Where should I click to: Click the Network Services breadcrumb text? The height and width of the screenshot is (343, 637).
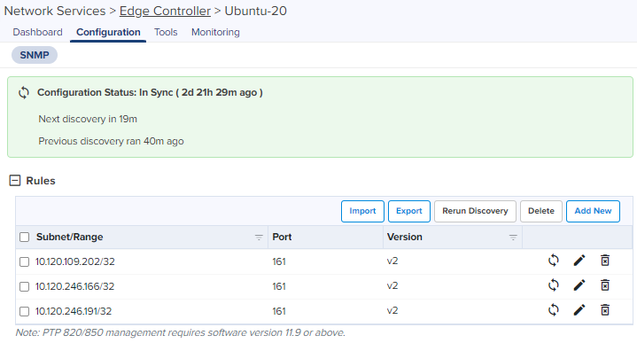click(x=55, y=11)
